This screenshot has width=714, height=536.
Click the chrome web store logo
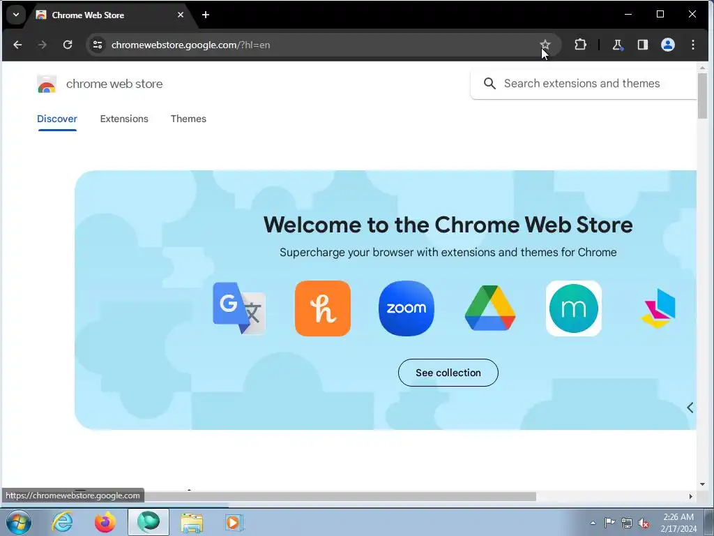pyautogui.click(x=47, y=84)
